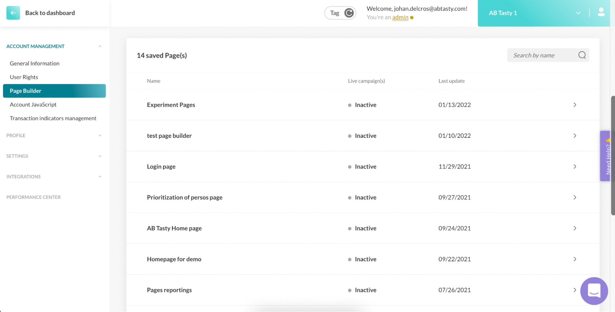Select Prioritization of persos page name

point(185,197)
